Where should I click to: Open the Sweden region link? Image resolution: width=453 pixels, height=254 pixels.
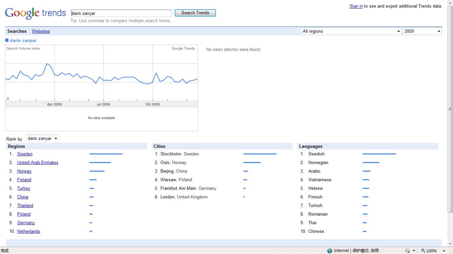tap(25, 154)
